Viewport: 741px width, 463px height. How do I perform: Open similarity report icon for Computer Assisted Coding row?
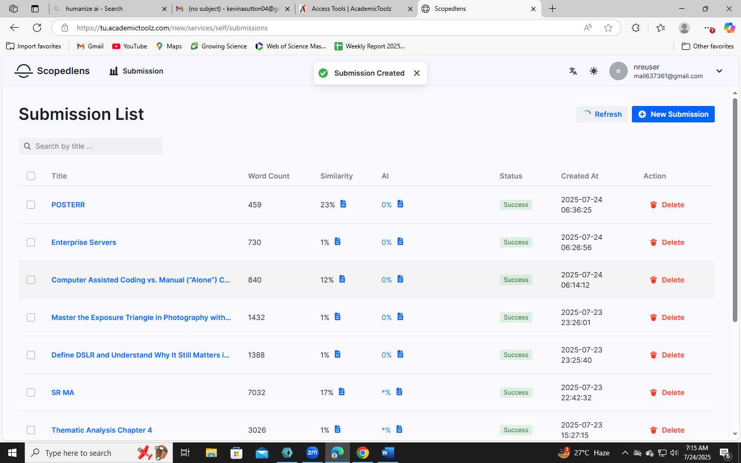coord(342,279)
